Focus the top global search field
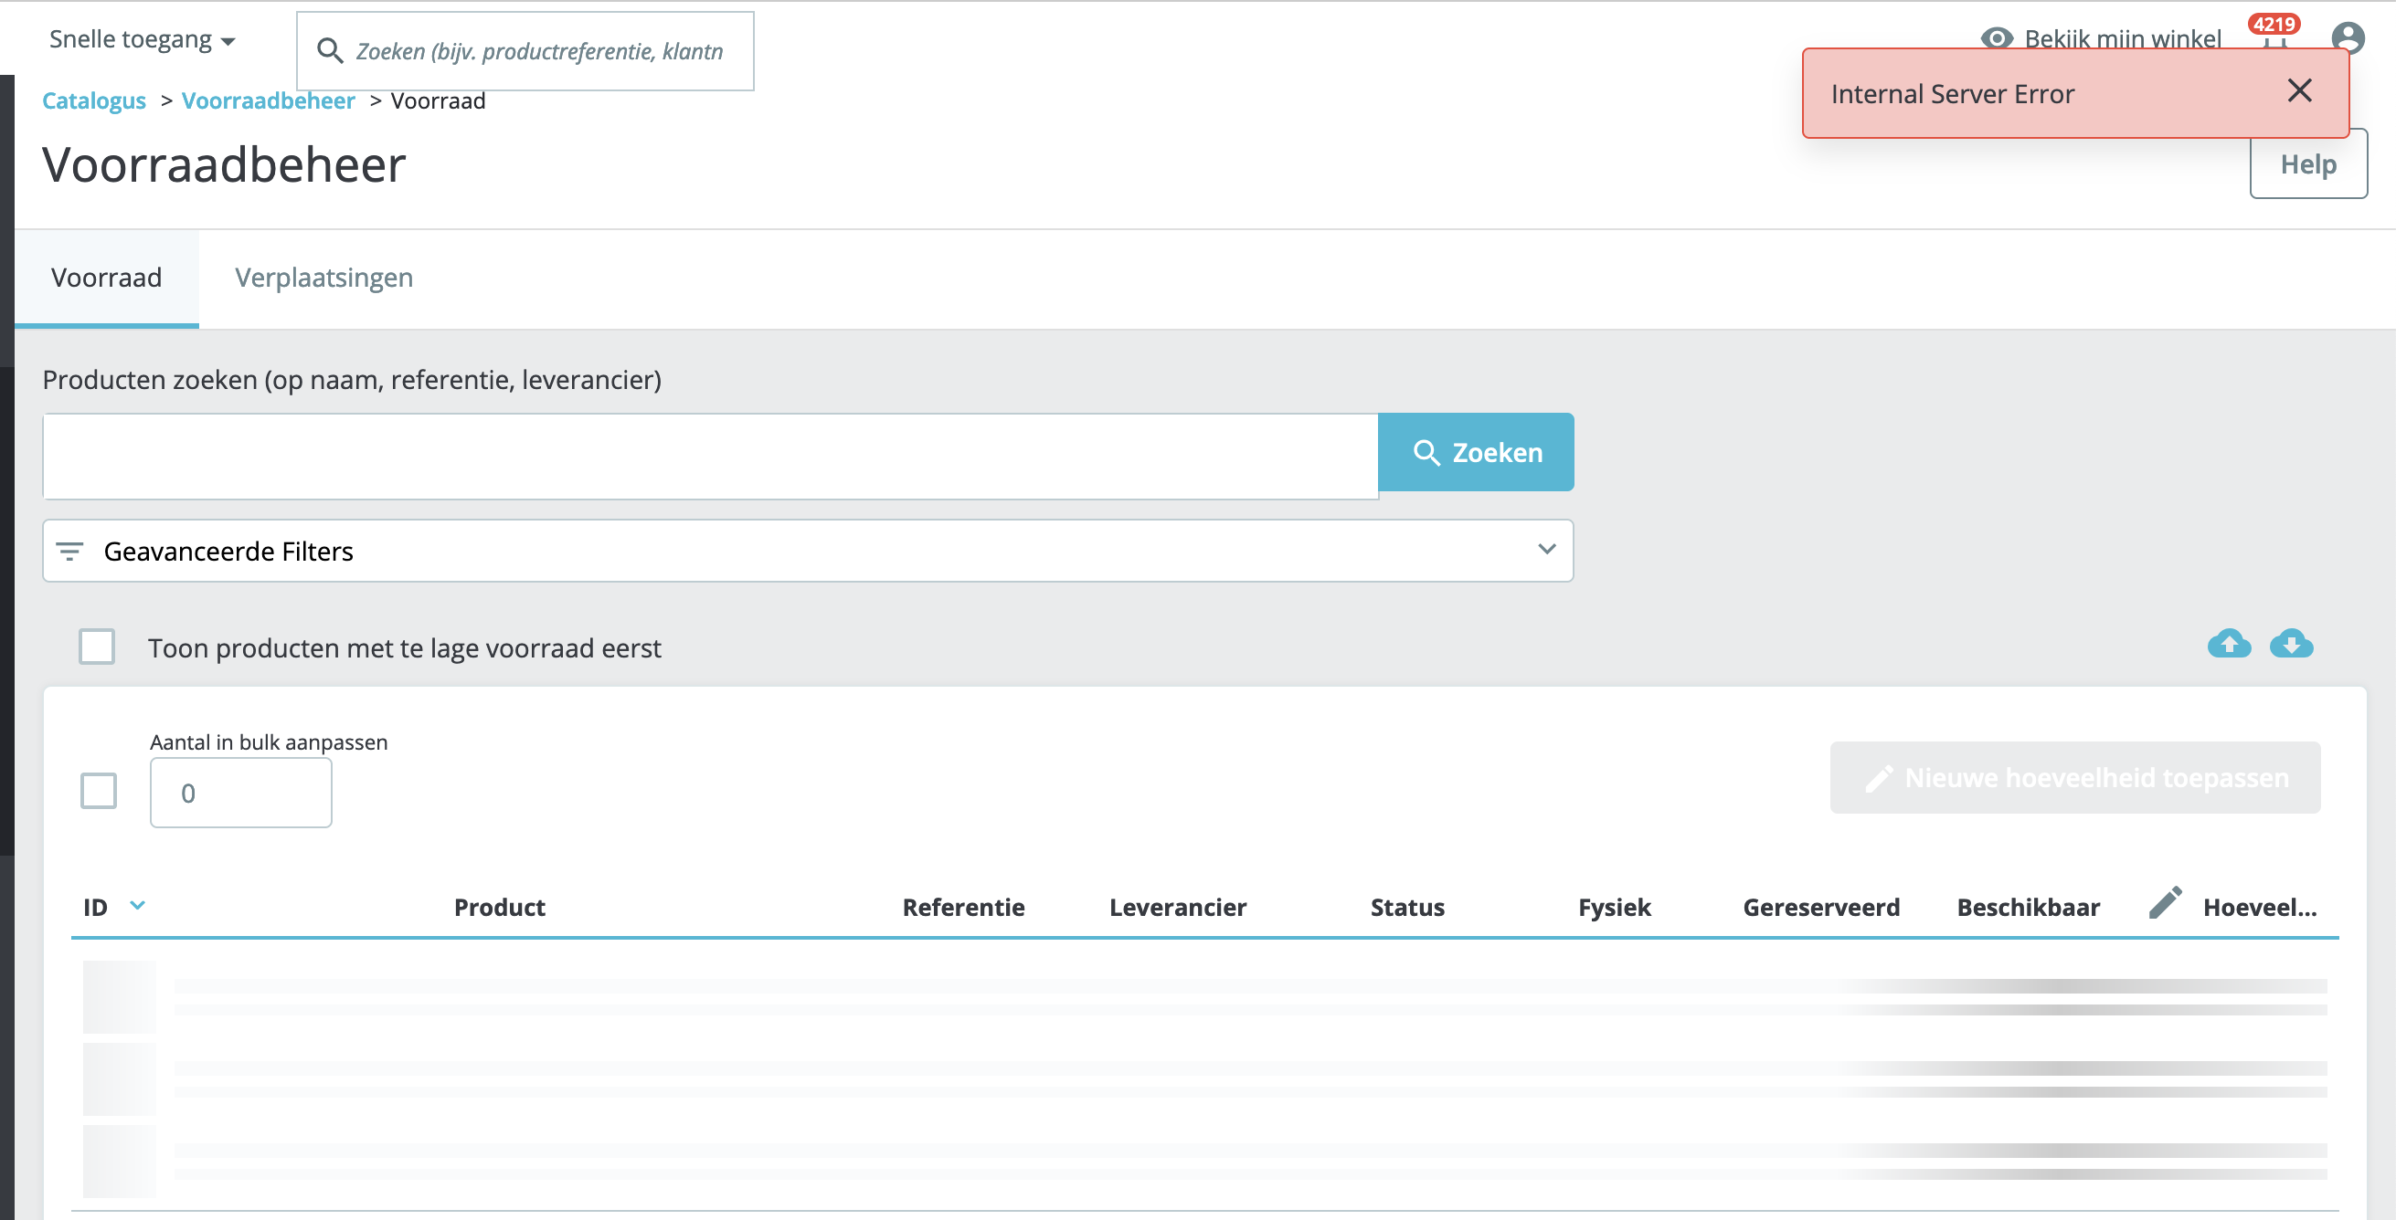The height and width of the screenshot is (1220, 2396). pyautogui.click(x=525, y=51)
